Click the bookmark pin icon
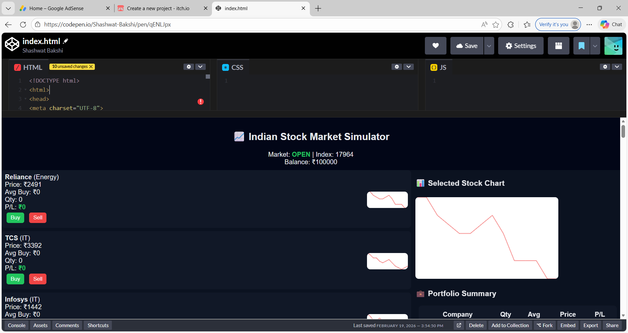The image size is (628, 333). [582, 46]
